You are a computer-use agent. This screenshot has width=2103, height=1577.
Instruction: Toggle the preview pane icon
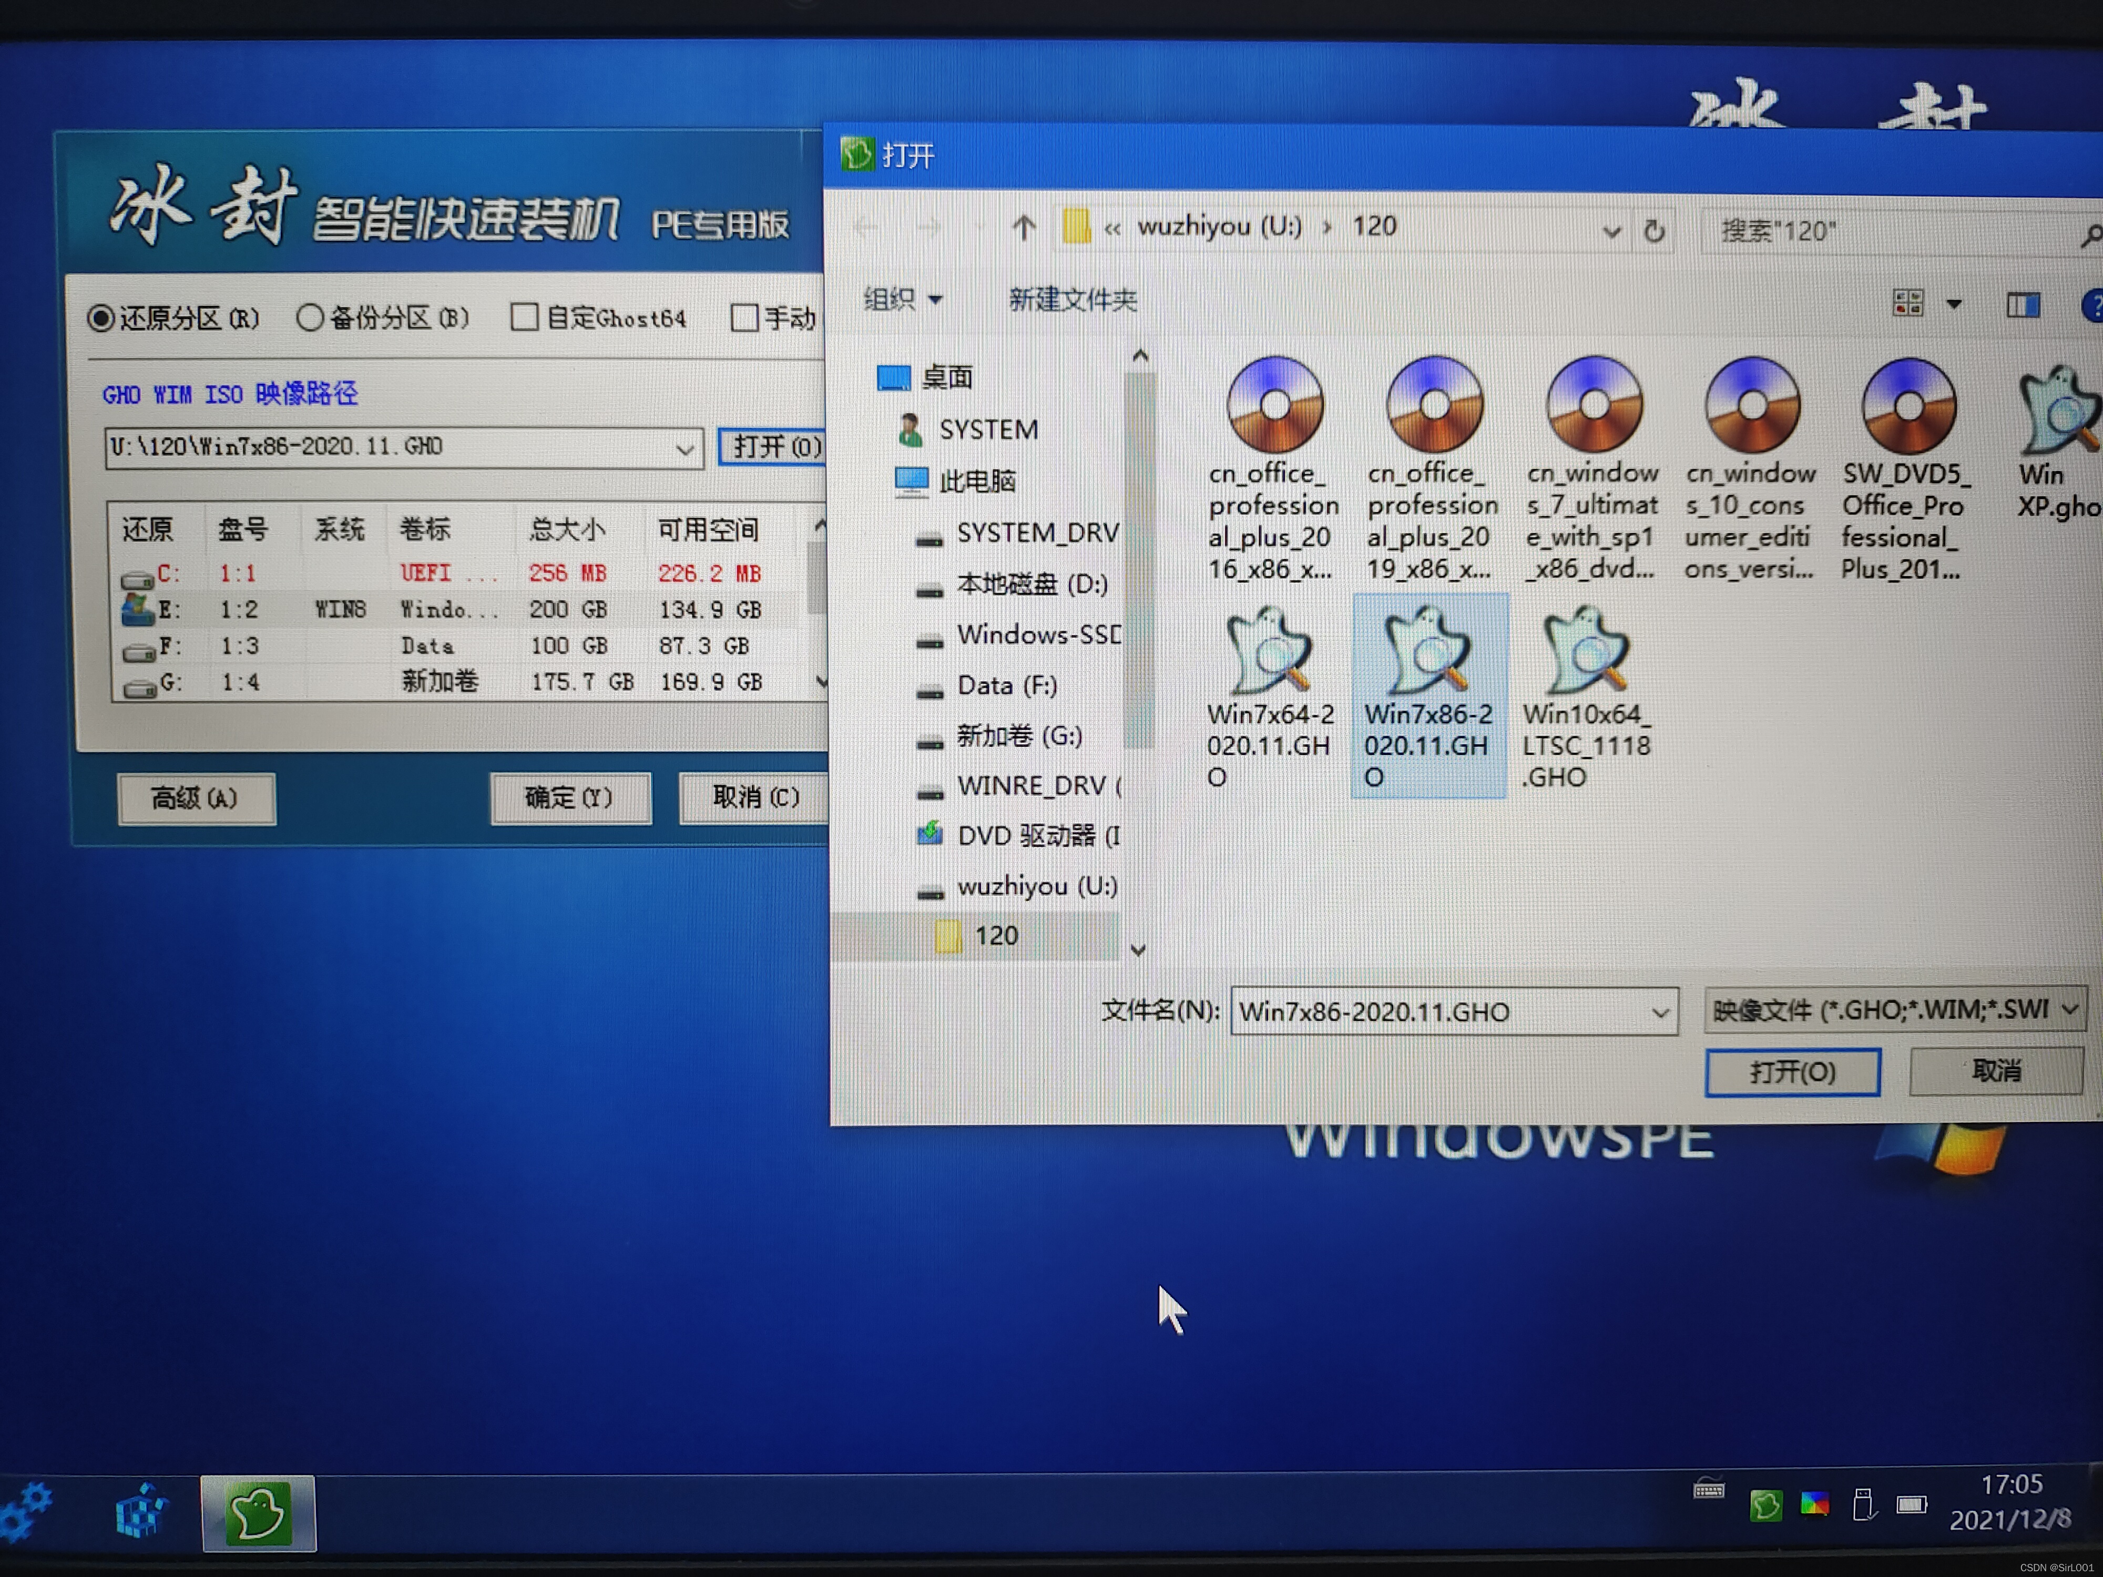pyautogui.click(x=2022, y=305)
